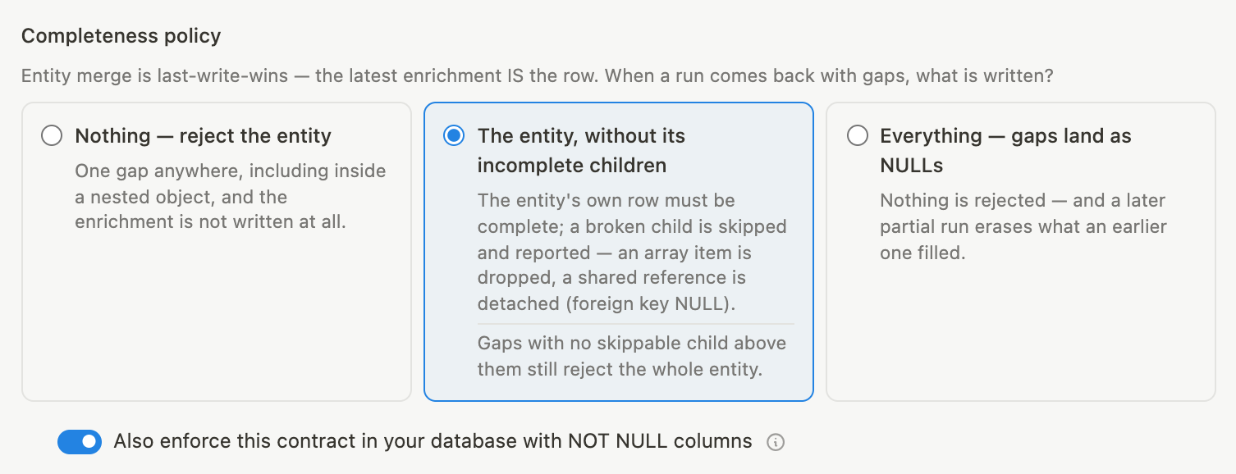Choose the 'Everything — gaps land as NULLs' radio button
The height and width of the screenshot is (474, 1236).
coord(857,135)
